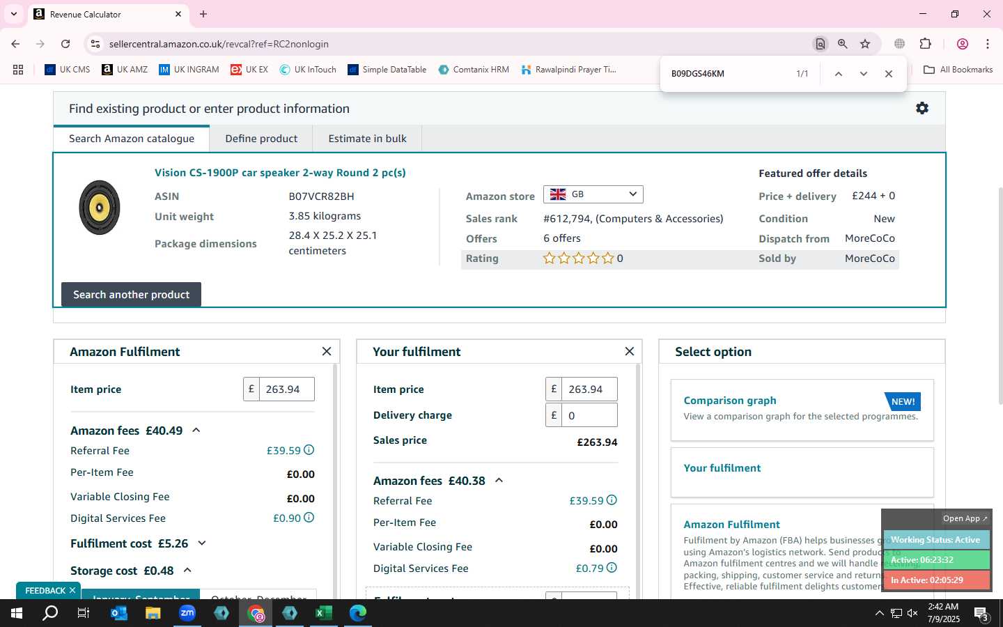1003x627 pixels.
Task: Collapse Amazon fees £40.38 in Your fulfilment
Action: [x=499, y=481]
